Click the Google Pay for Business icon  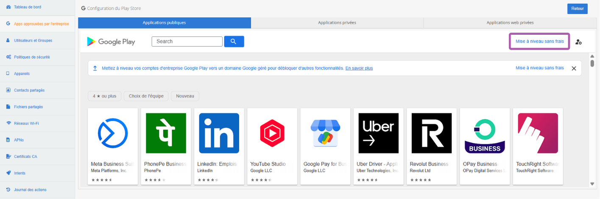pyautogui.click(x=325, y=133)
